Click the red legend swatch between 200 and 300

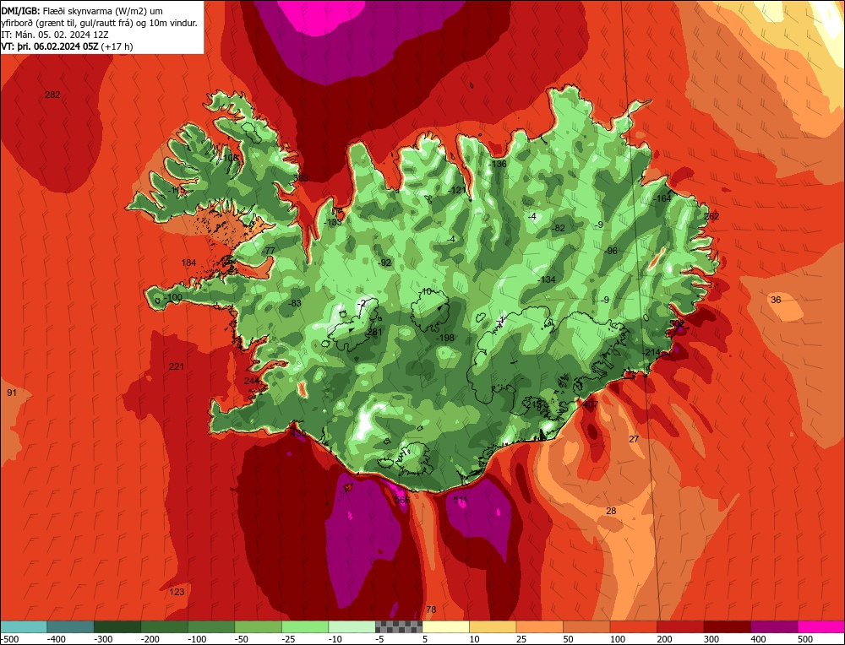(x=680, y=626)
